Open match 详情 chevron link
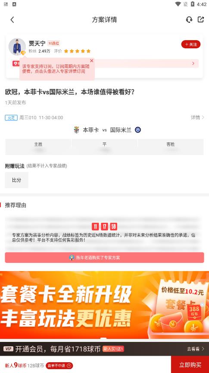 (197, 117)
